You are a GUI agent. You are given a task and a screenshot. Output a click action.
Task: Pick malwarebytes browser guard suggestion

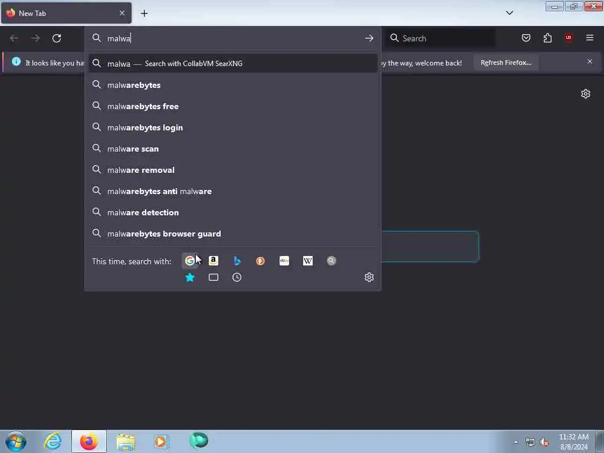(233, 234)
